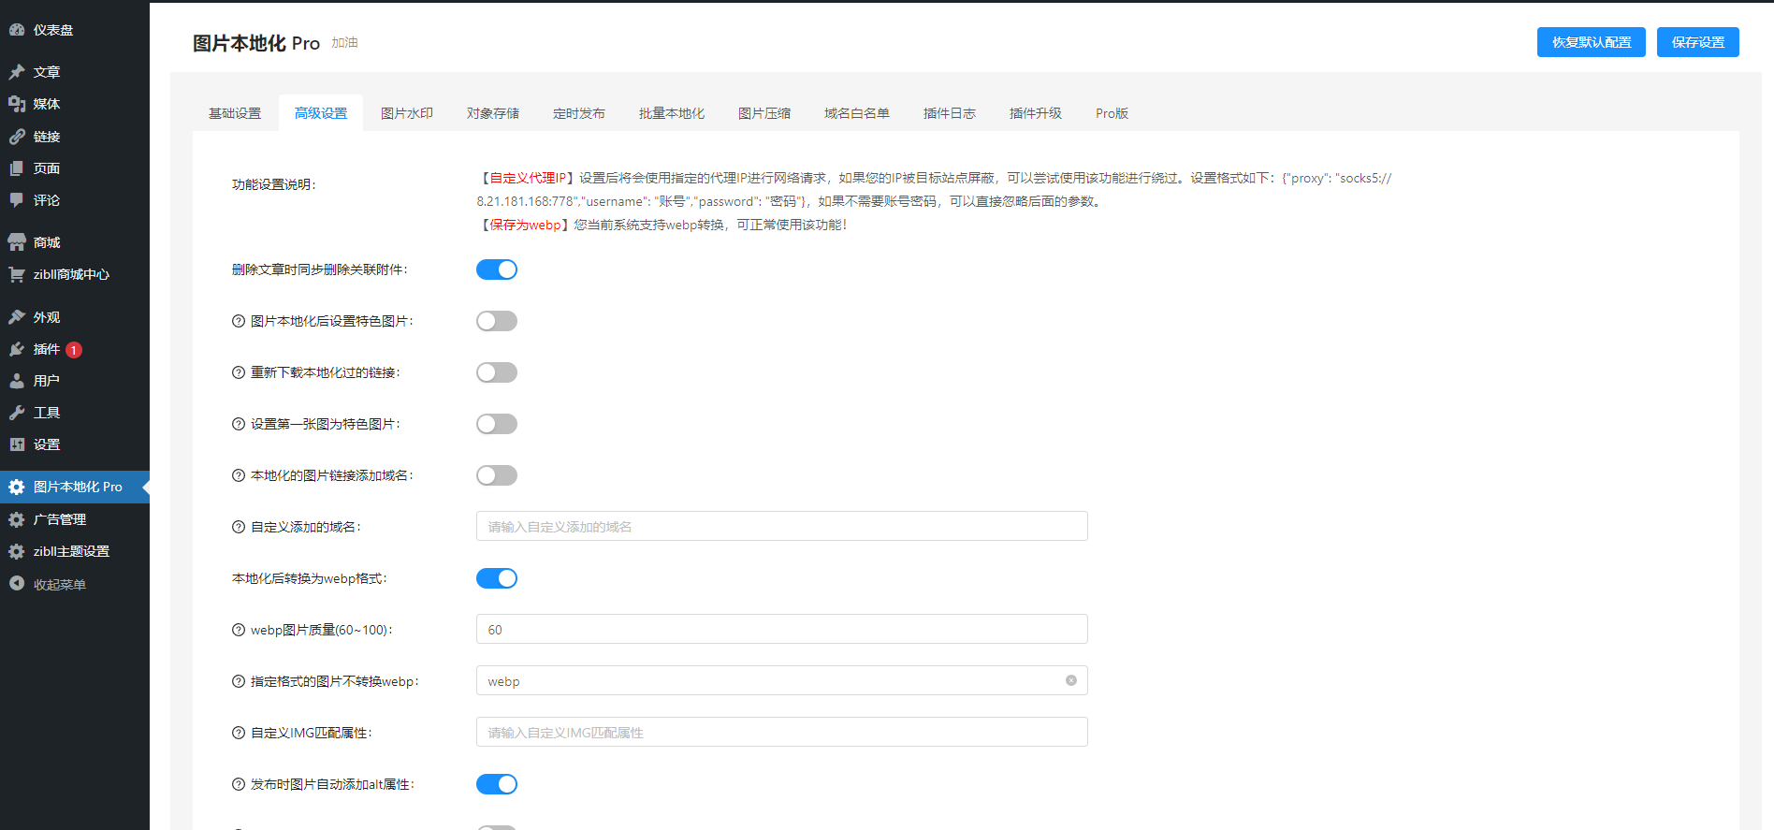The width and height of the screenshot is (1774, 830).
Task: Open the 图片水印 tab
Action: (x=407, y=113)
